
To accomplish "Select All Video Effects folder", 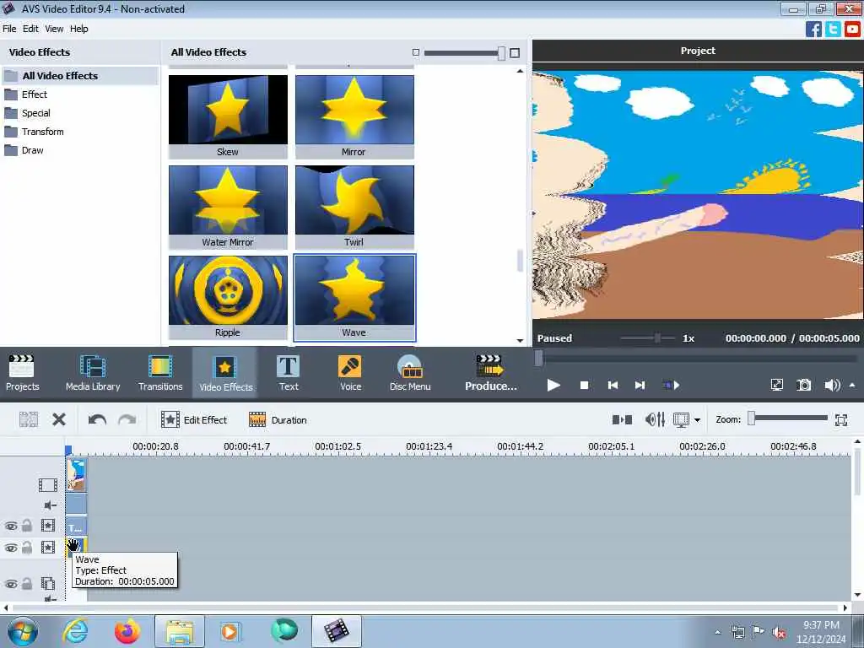I will click(x=80, y=75).
